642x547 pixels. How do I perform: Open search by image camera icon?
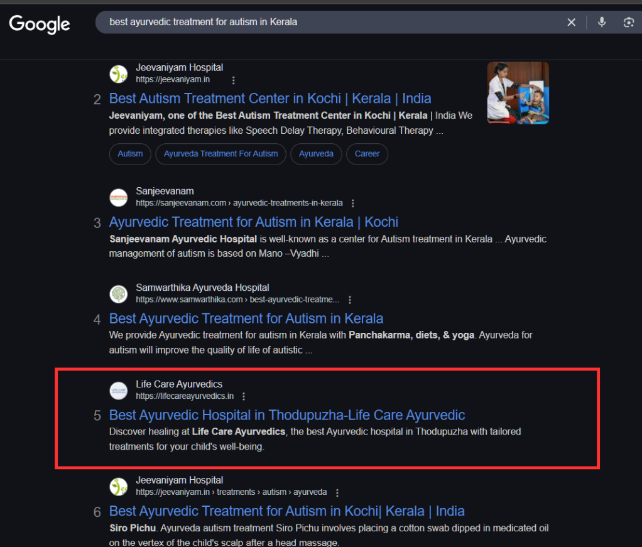(628, 22)
